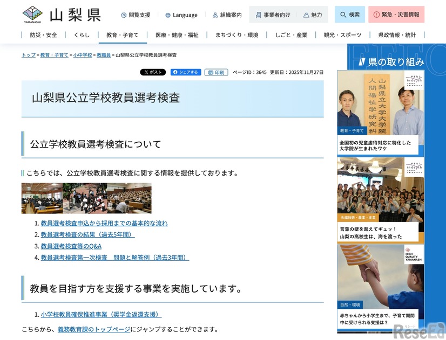
Task: Open 閲覧支援 via the gear icon
Action: 123,15
